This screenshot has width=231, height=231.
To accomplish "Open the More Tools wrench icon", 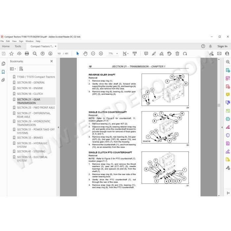I will [x=228, y=168].
